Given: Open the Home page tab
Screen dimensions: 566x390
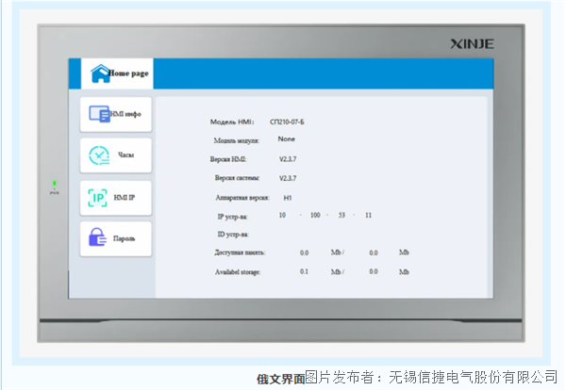Looking at the screenshot, I should click(x=127, y=73).
